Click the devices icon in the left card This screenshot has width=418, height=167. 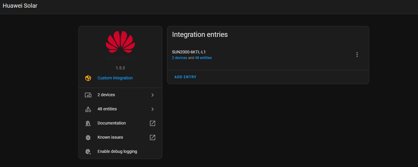click(88, 95)
